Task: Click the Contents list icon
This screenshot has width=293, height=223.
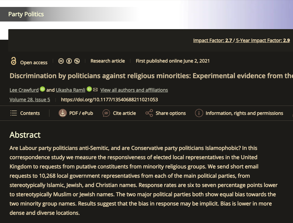Action: (x=14, y=113)
